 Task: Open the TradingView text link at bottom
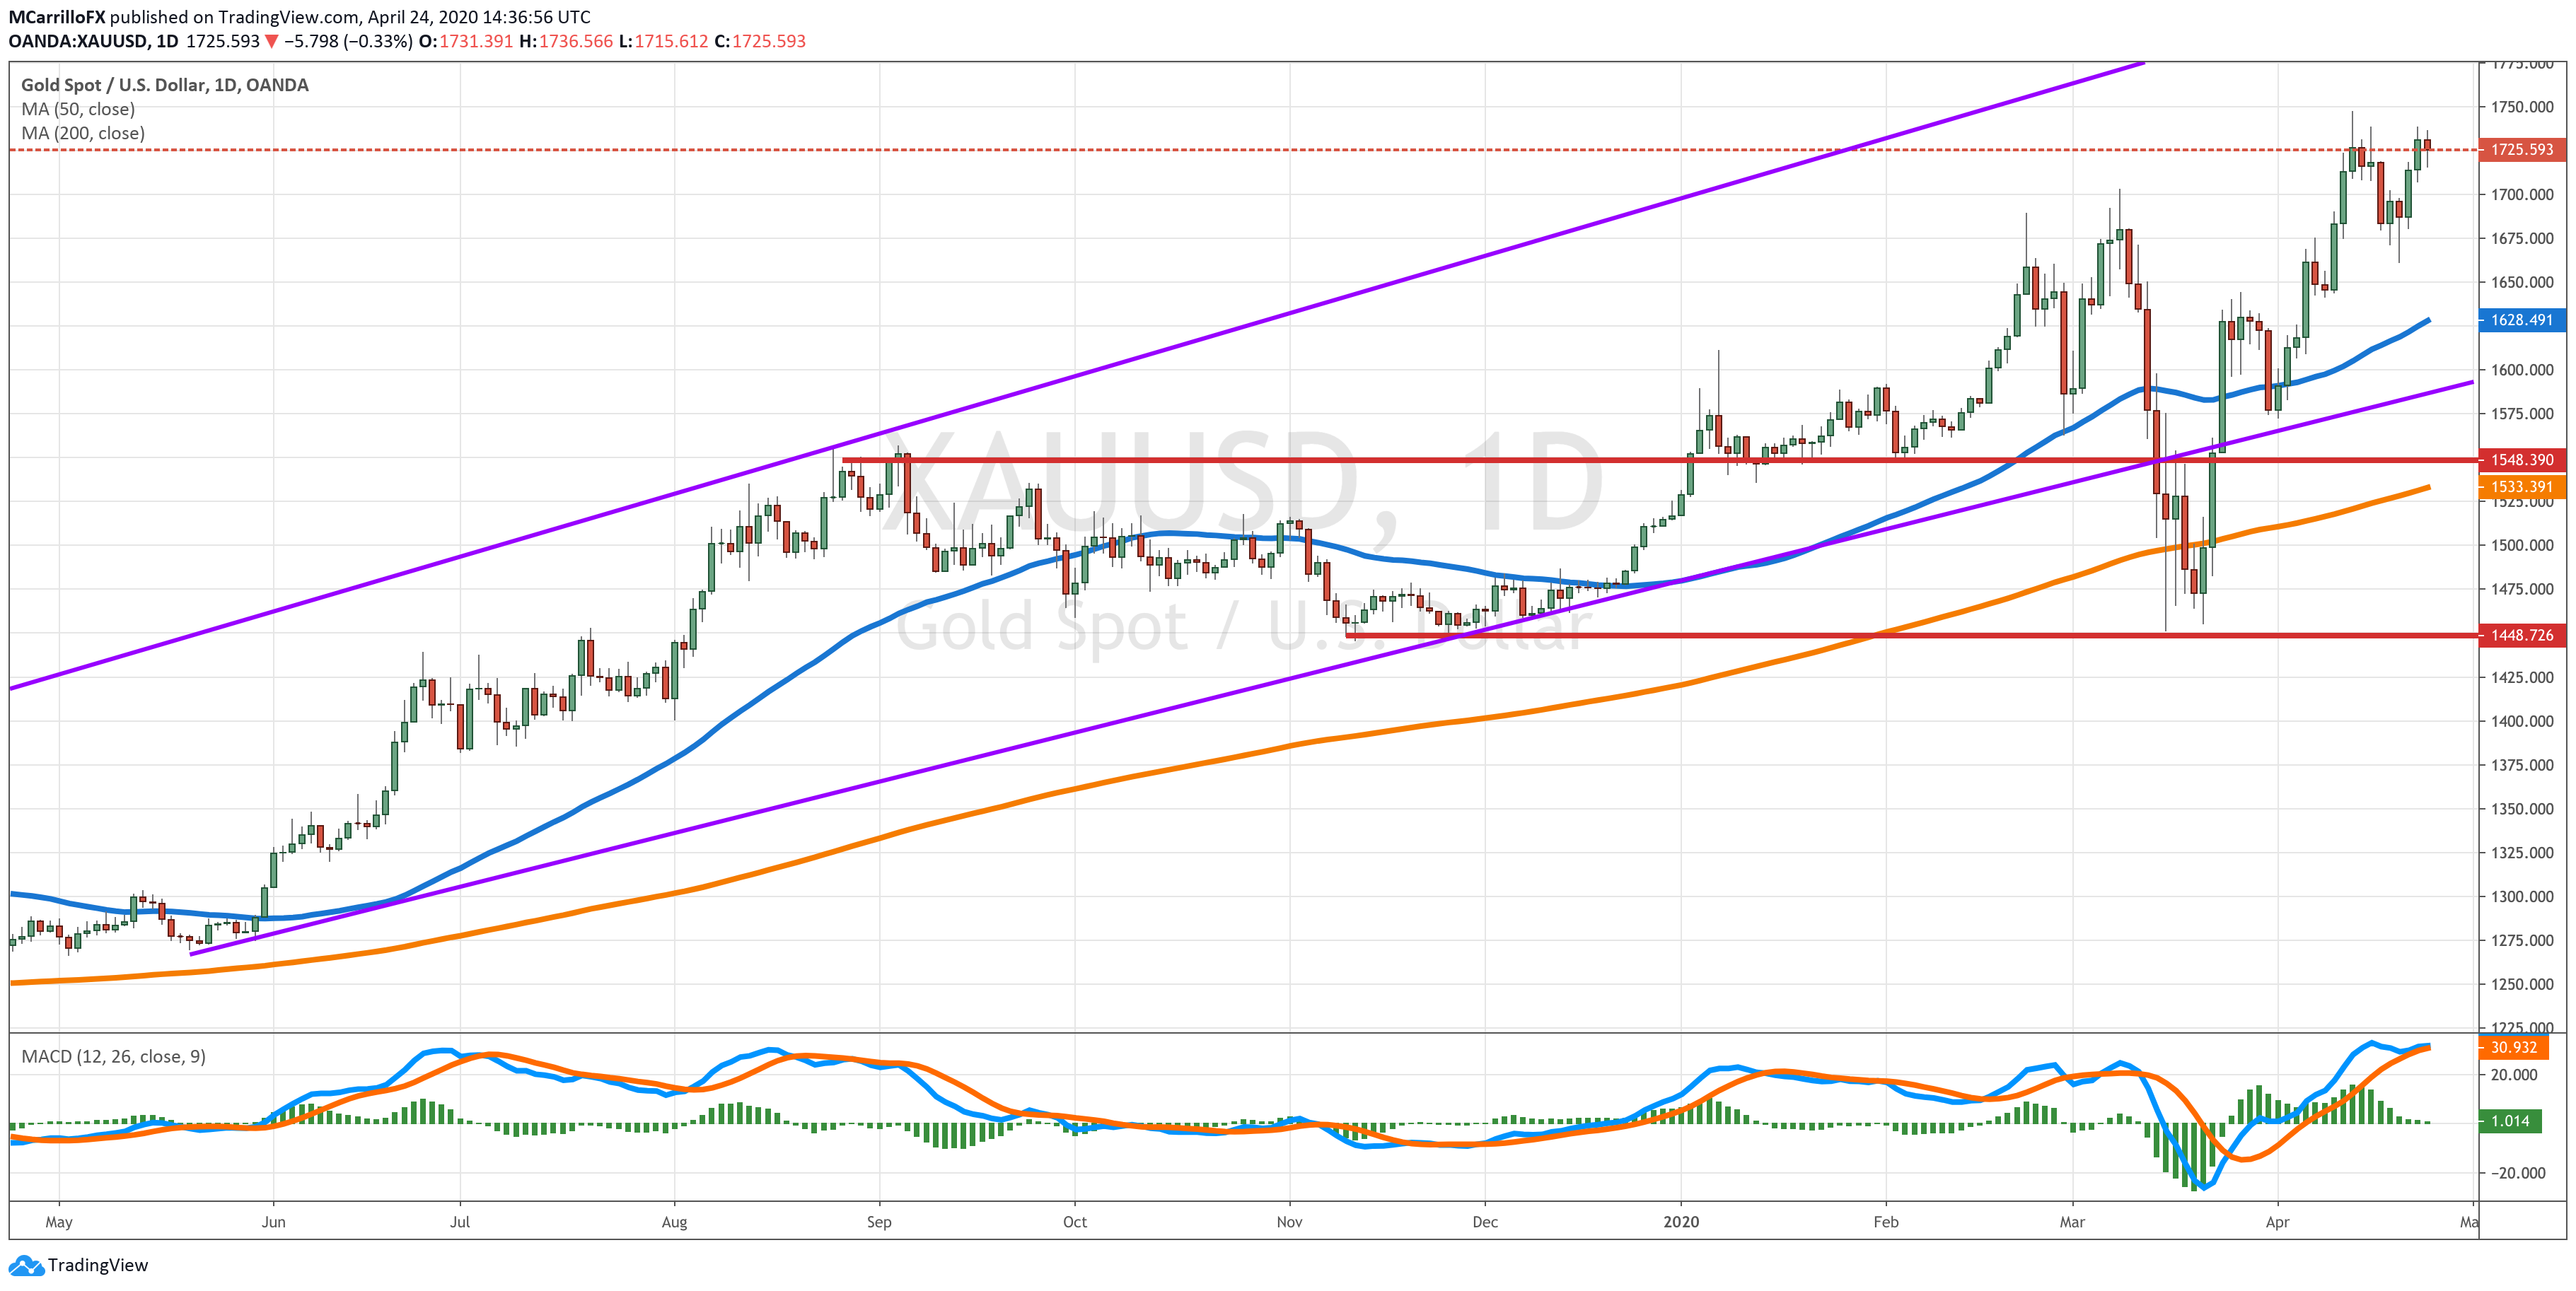point(98,1265)
